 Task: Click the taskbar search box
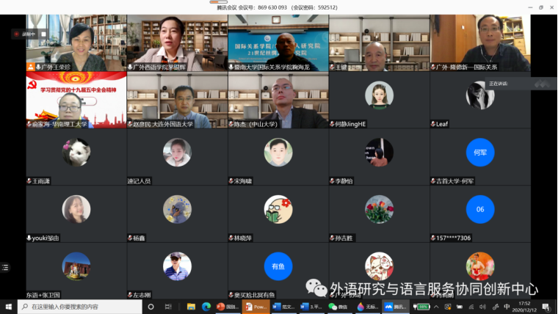click(73, 307)
